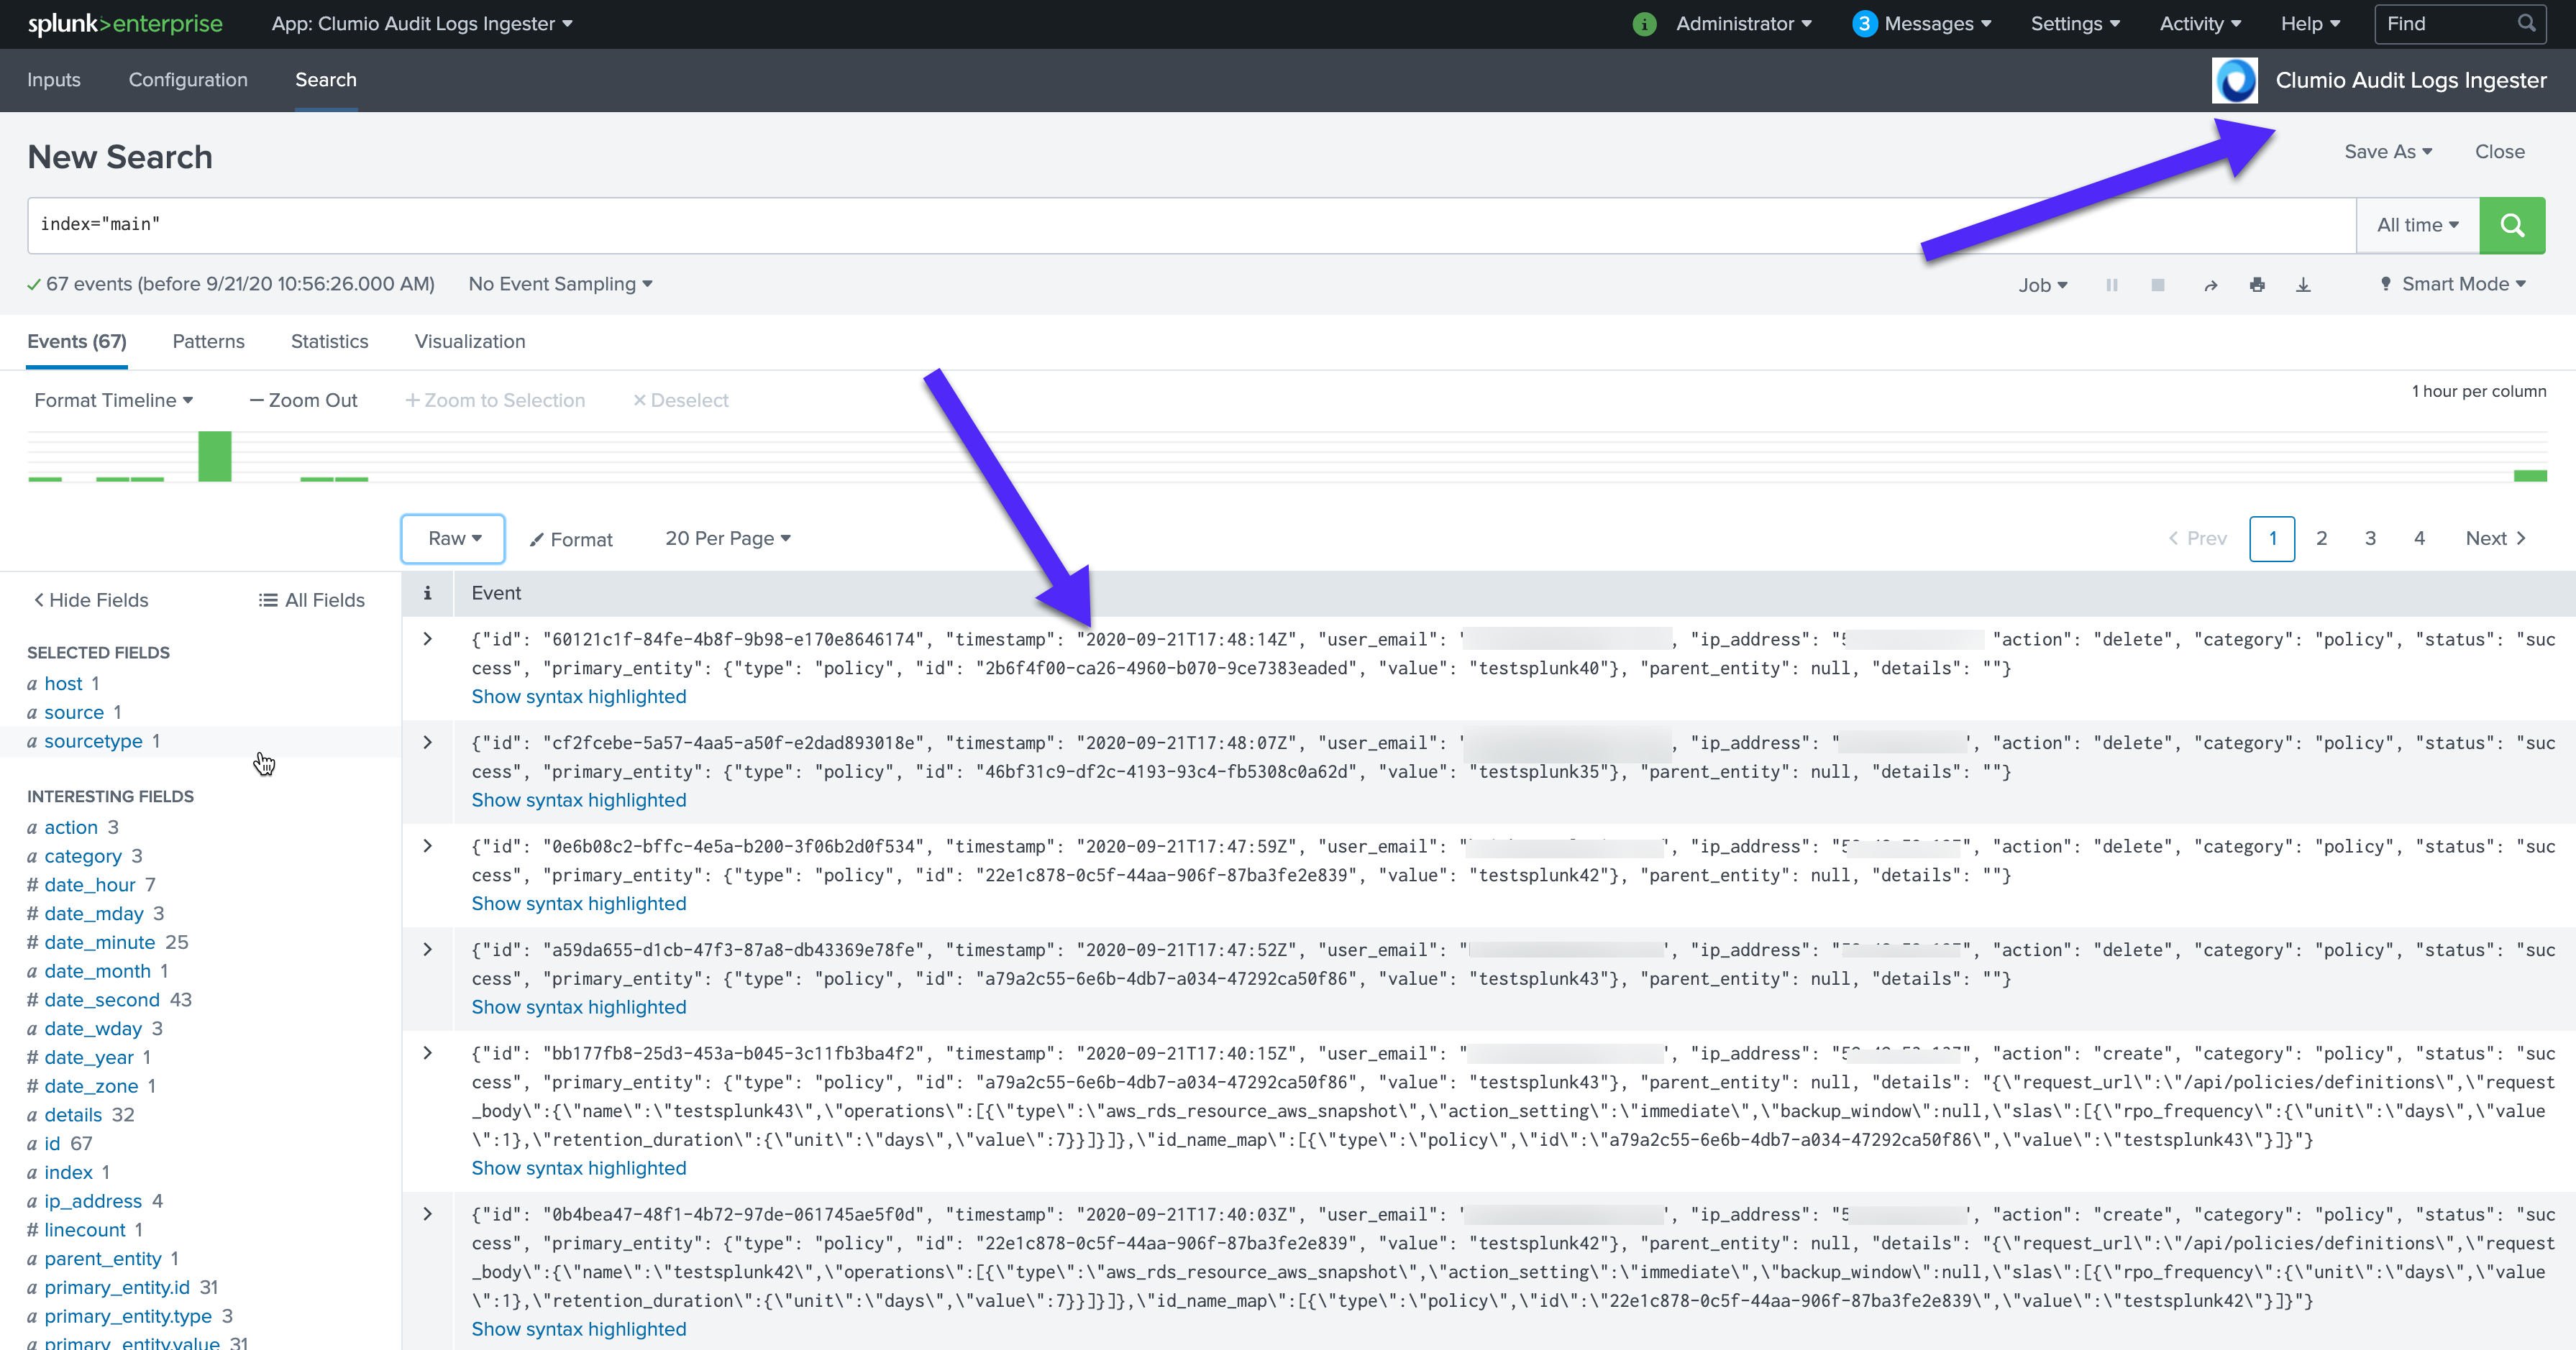Change Smart Mode search mode
The width and height of the screenshot is (2576, 1350).
click(2453, 285)
